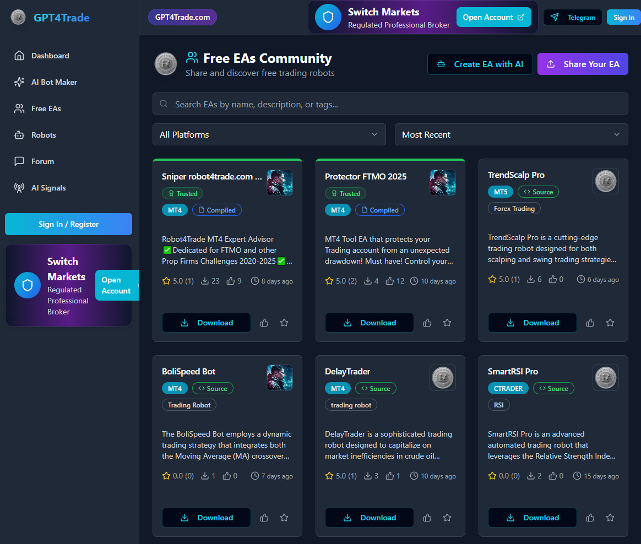Like the Protector FTMO 2025 card
Viewport: 641px width, 544px height.
(427, 323)
